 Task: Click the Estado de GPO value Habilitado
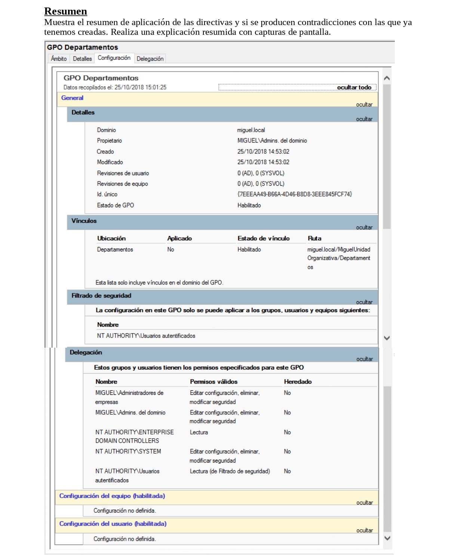[x=249, y=205]
